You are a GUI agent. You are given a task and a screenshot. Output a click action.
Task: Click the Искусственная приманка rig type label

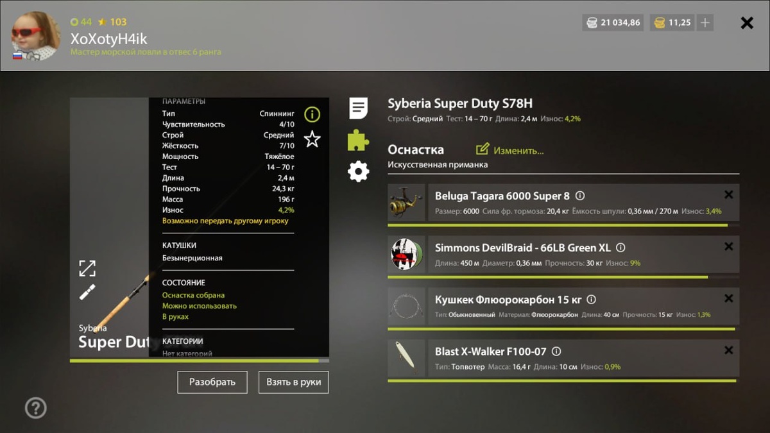pyautogui.click(x=438, y=165)
